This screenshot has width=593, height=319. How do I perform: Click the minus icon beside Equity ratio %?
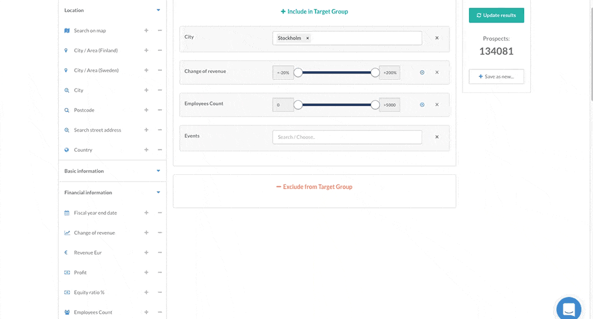point(160,292)
